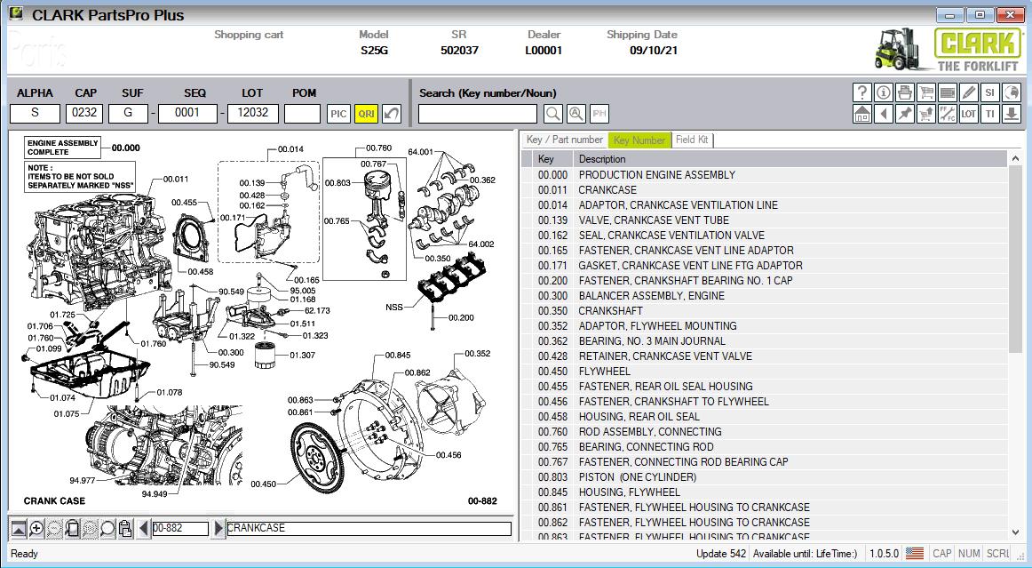
Task: Click the download arrow icon
Action: coord(1011,114)
